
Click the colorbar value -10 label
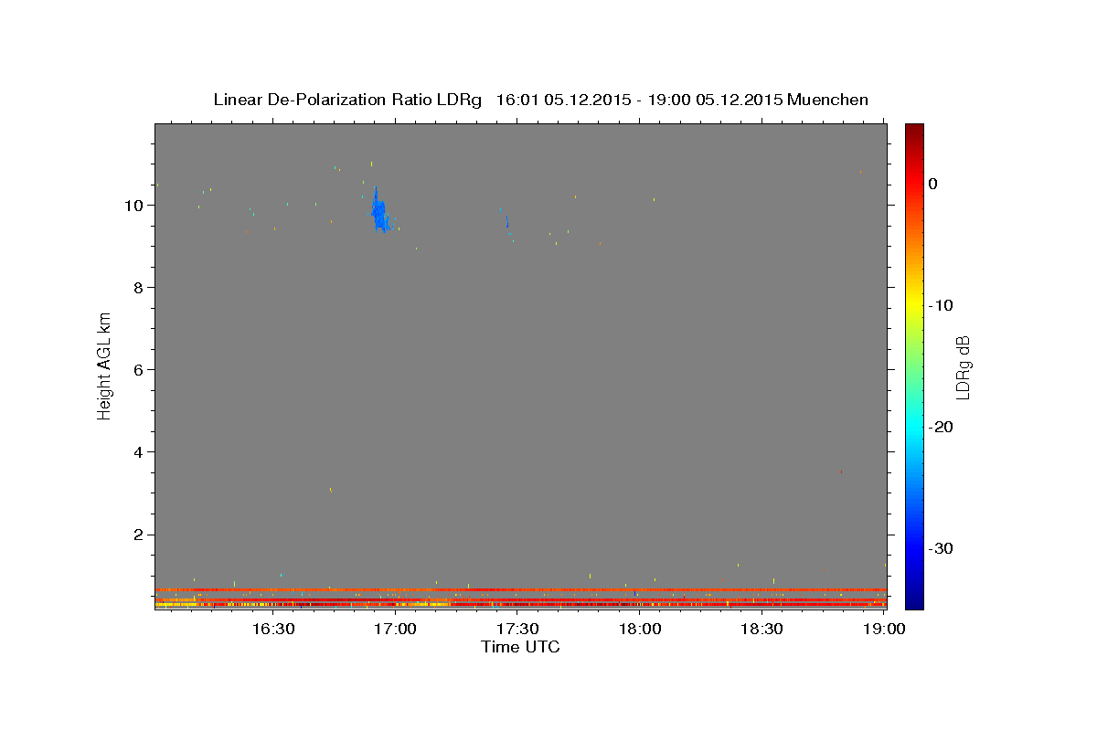(942, 305)
